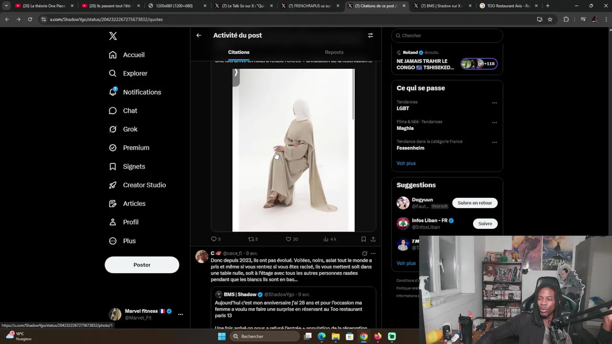
Task: Click the X logo in the sidebar
Action: tap(113, 36)
